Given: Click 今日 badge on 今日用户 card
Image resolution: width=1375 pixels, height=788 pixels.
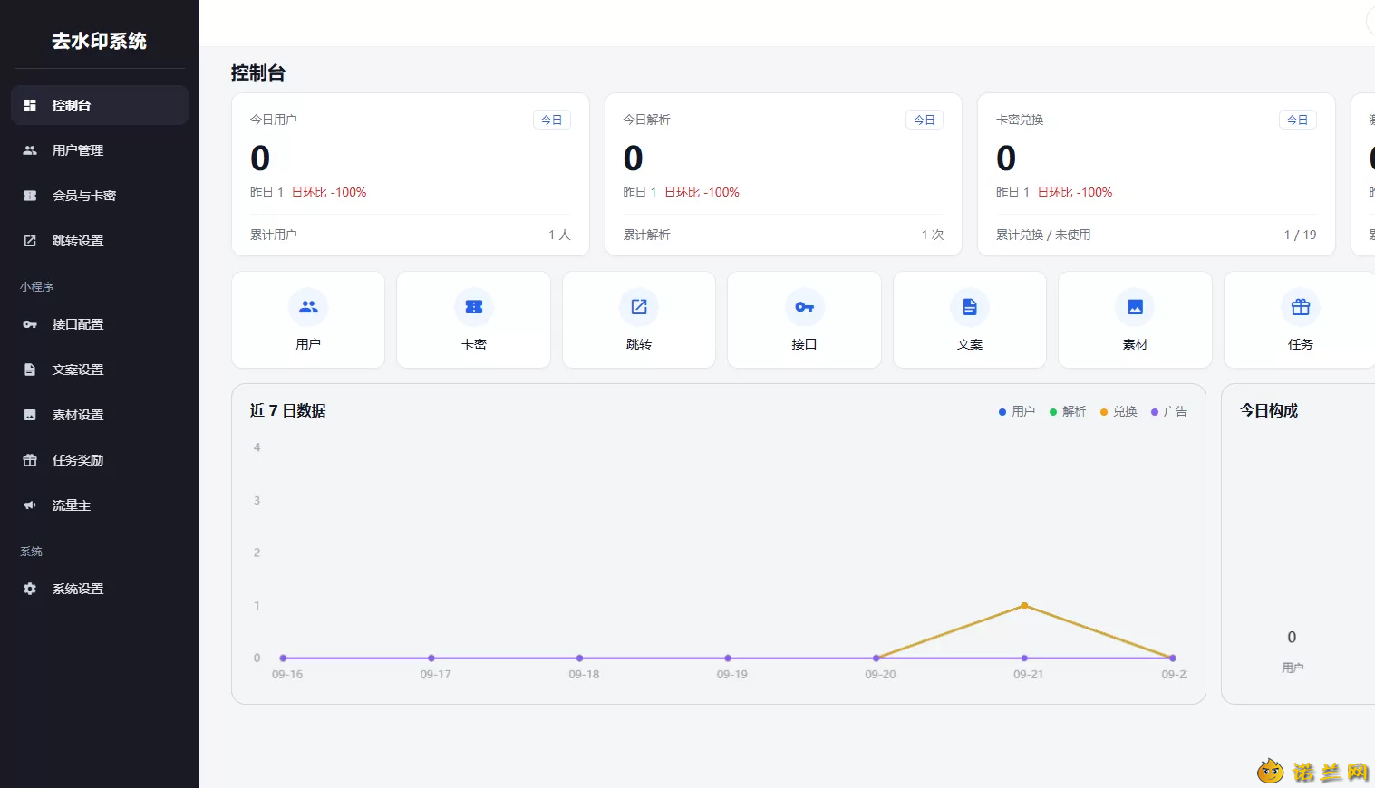Looking at the screenshot, I should pyautogui.click(x=551, y=120).
